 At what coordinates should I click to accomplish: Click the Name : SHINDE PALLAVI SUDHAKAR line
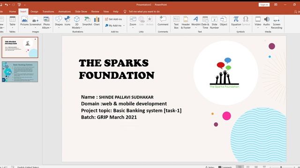coord(117,97)
